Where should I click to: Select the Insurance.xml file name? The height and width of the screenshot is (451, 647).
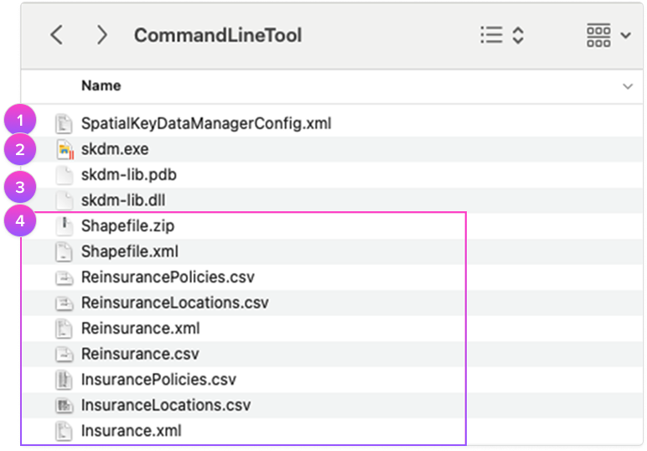pos(131,431)
